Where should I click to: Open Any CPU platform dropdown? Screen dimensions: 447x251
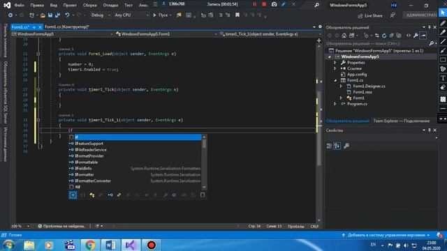pyautogui.click(x=131, y=15)
